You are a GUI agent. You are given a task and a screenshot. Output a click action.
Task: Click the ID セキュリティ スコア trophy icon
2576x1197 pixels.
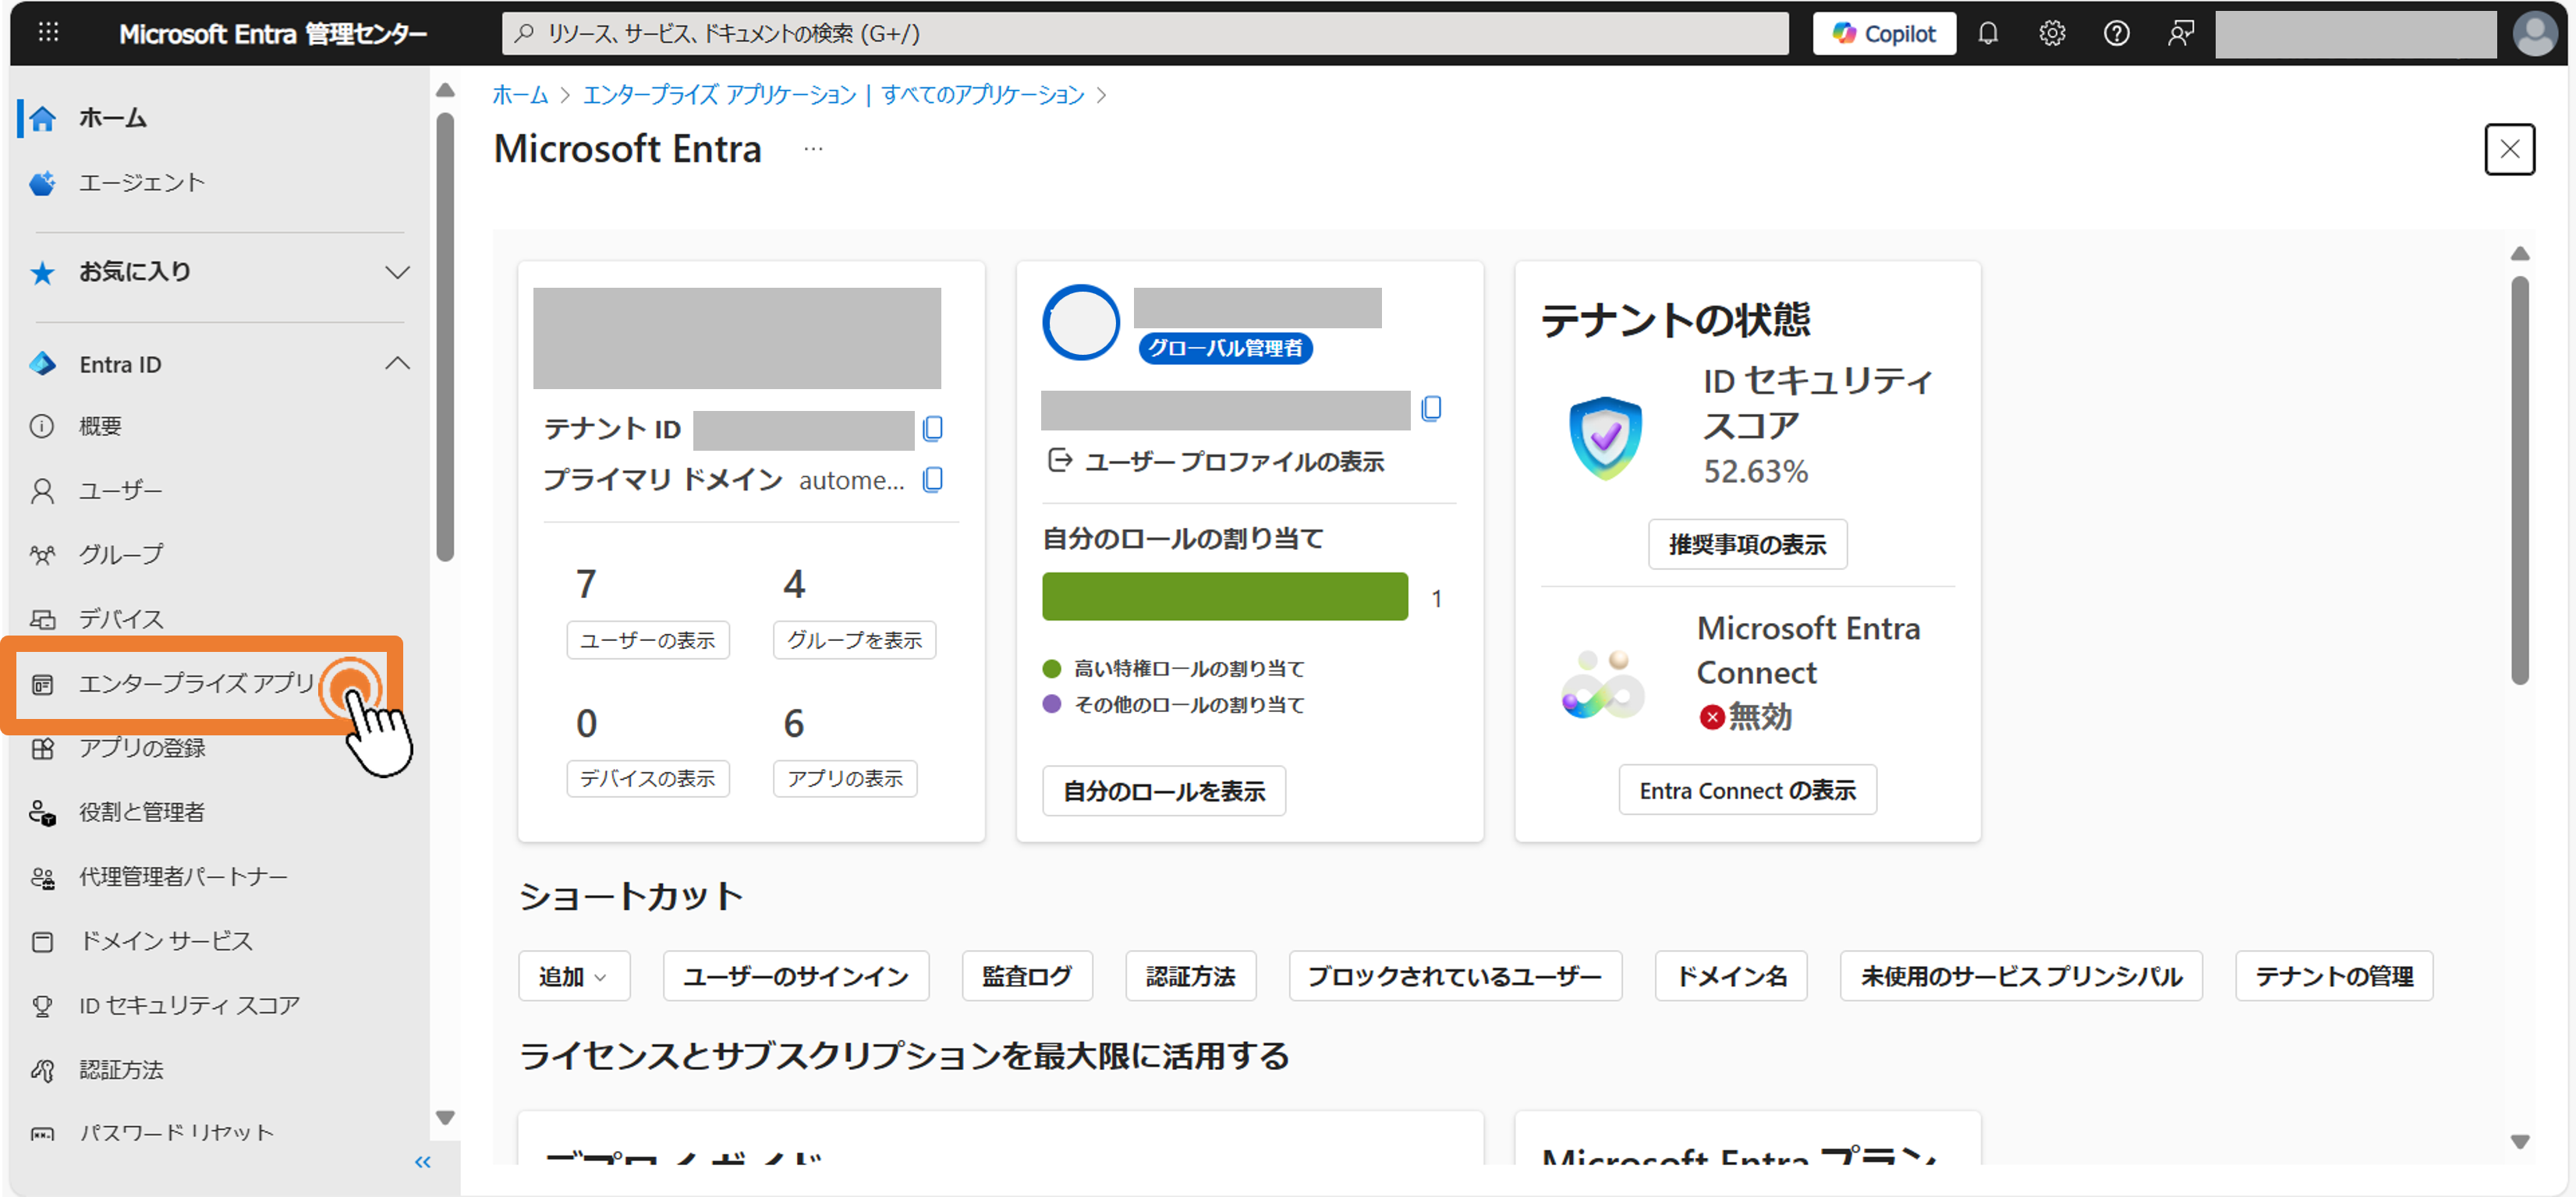(42, 1007)
